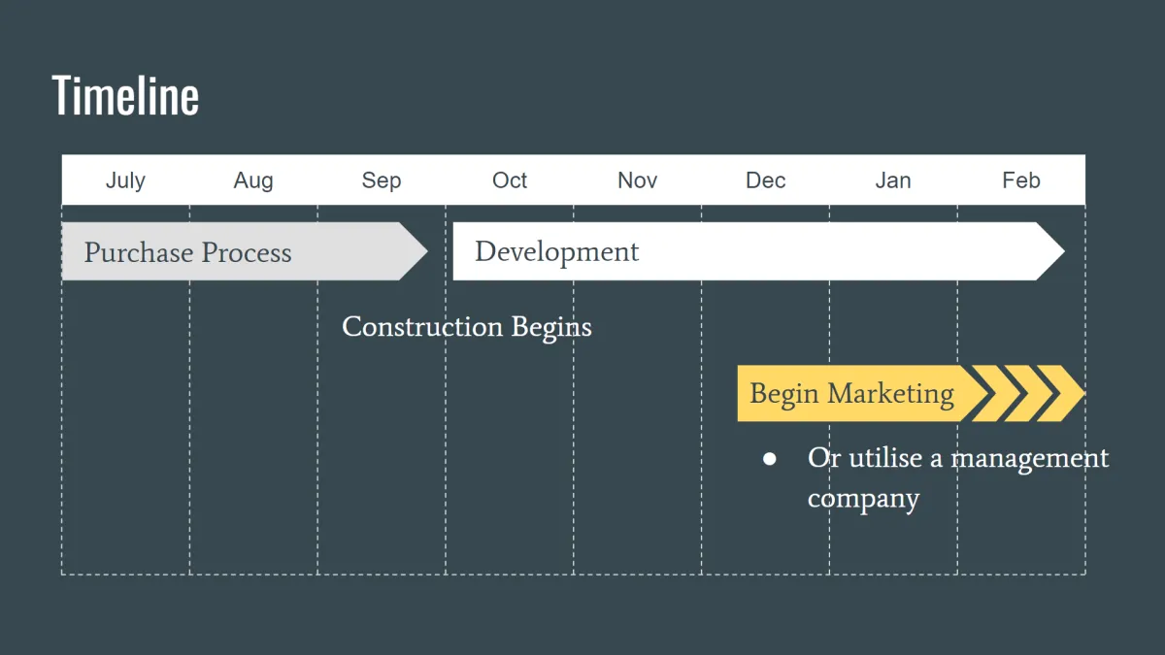
Task: Select the Sep month header
Action: pos(382,180)
